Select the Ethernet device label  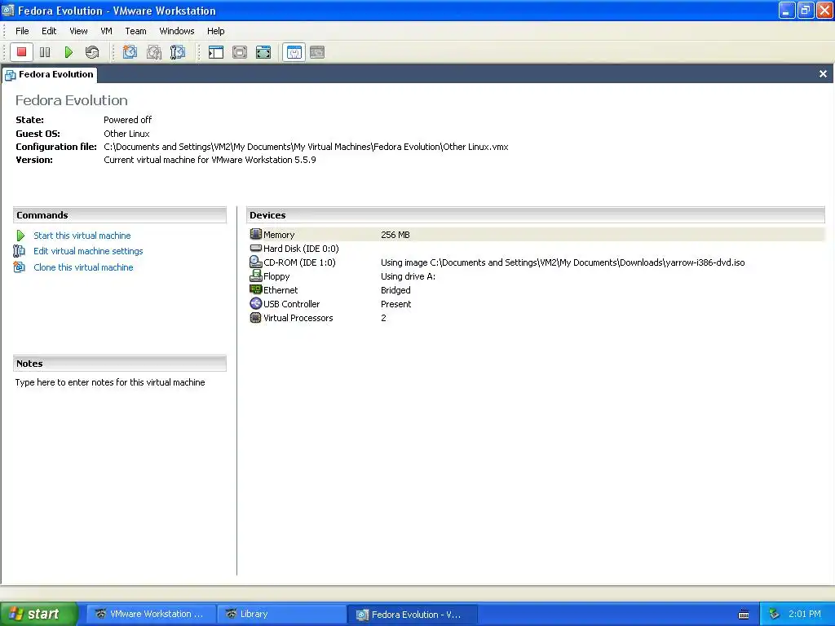pos(281,290)
